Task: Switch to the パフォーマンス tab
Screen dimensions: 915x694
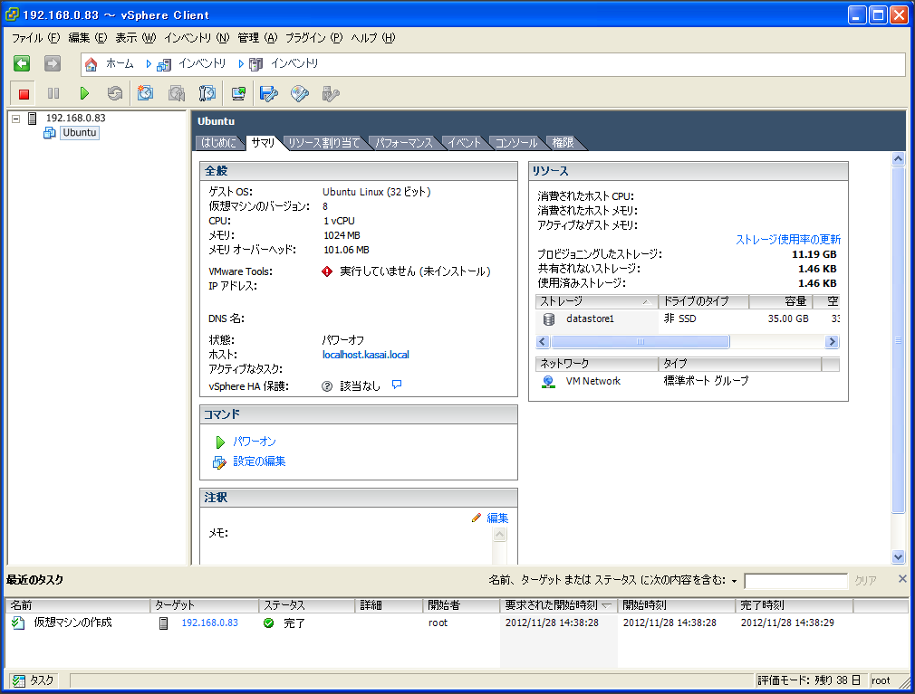Action: coord(404,143)
